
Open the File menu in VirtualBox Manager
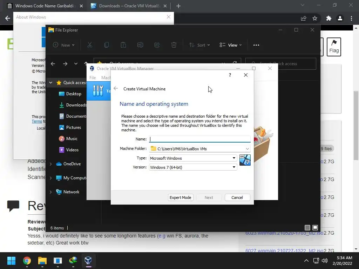[93, 77]
